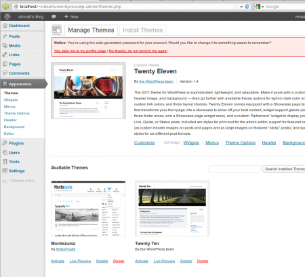Open the comments bubble in the admin bar

(x=54, y=16)
